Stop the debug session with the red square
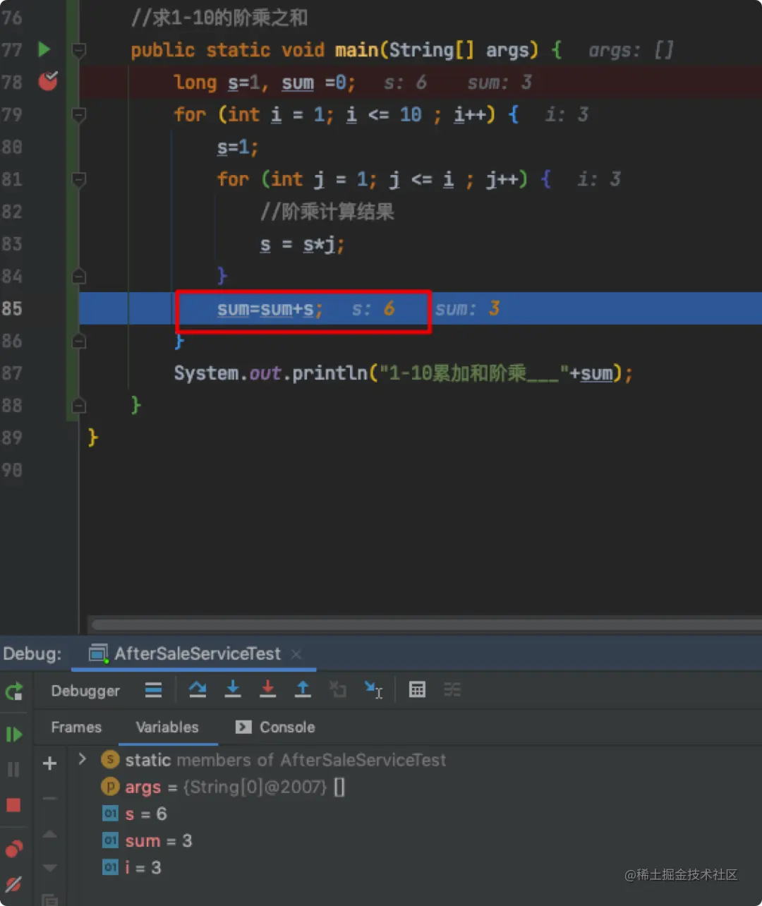The height and width of the screenshot is (906, 762). point(13,805)
